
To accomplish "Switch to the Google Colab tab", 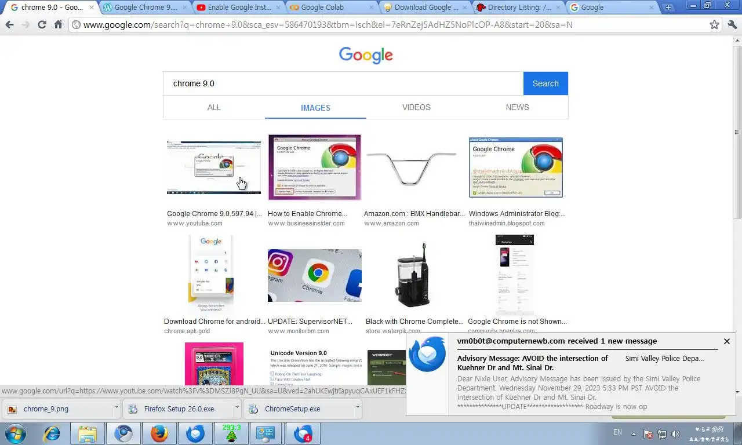I will tap(332, 8).
